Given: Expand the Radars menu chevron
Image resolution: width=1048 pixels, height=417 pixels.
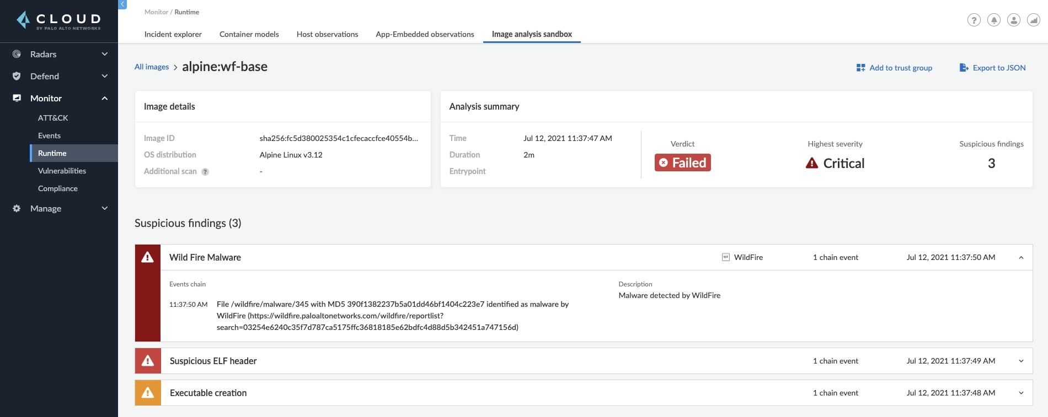Looking at the screenshot, I should coord(105,54).
